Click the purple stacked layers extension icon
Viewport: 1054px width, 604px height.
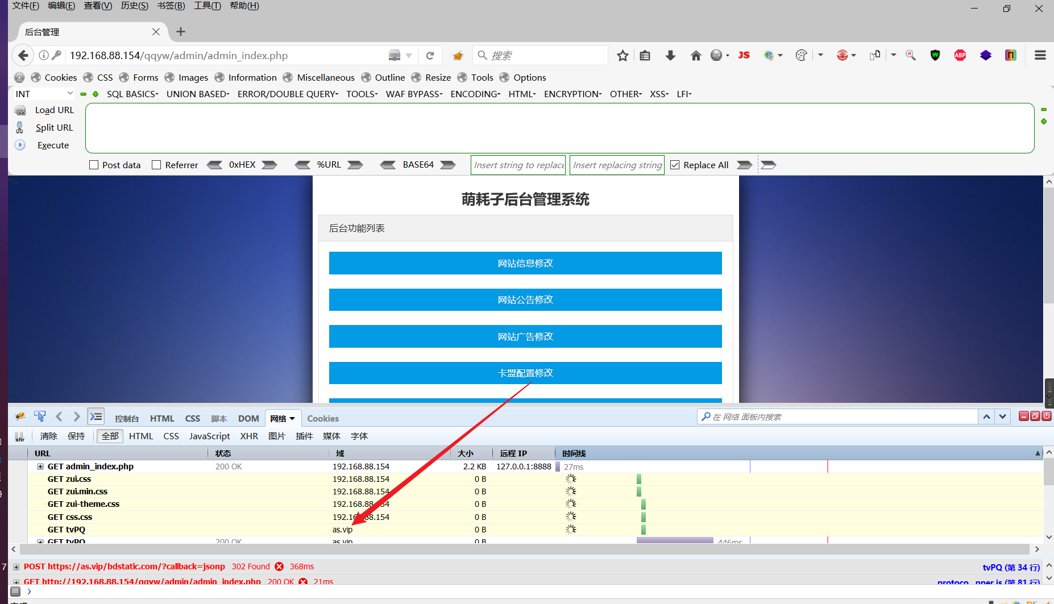pos(986,55)
